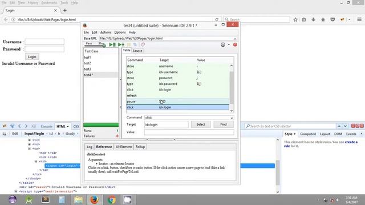The image size is (365, 205).
Task: Open the Style side panel dropdown arrow
Action: [x=294, y=134]
